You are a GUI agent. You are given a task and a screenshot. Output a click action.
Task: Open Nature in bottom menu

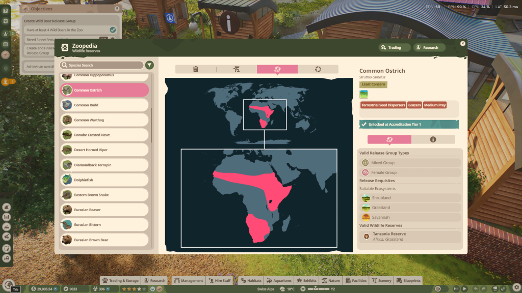pos(331,280)
